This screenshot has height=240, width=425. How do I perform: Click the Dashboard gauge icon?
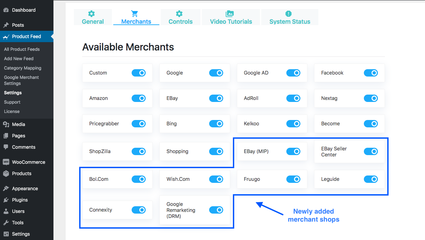[6, 10]
